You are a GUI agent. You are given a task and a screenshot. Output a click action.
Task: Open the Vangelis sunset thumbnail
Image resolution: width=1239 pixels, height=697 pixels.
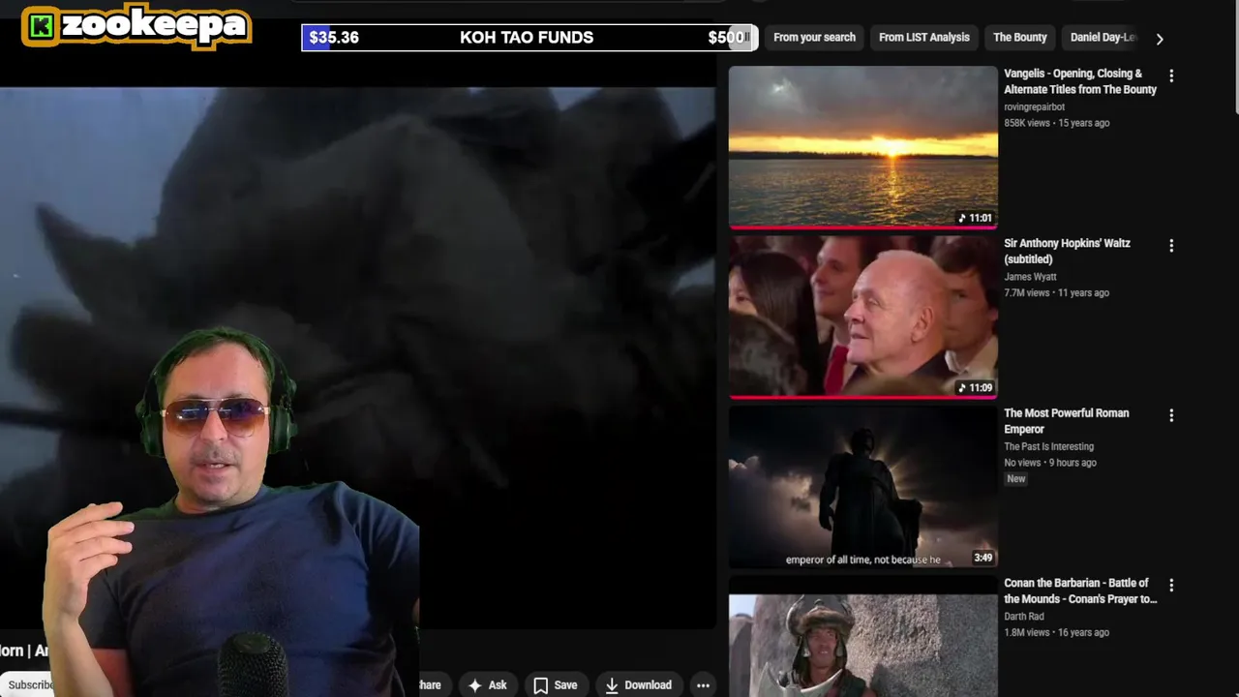point(862,146)
